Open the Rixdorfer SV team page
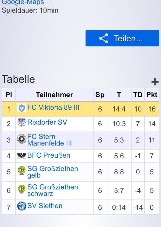Screen dimensions: 161x227 [x=47, y=122]
